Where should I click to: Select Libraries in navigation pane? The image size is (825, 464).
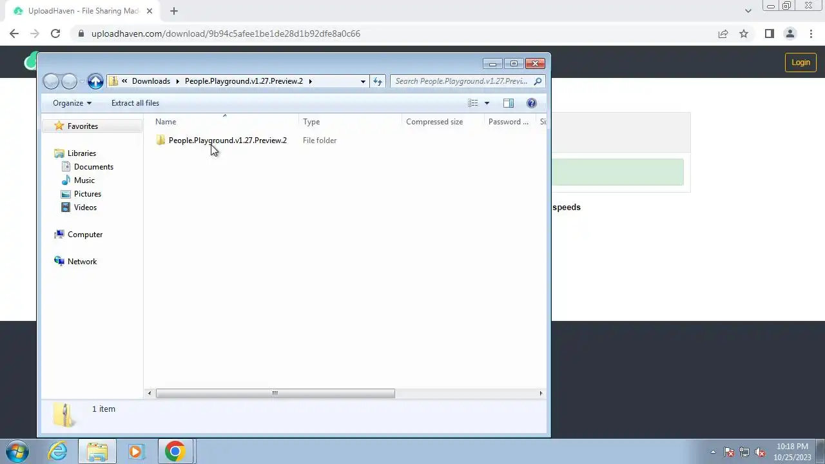(81, 153)
